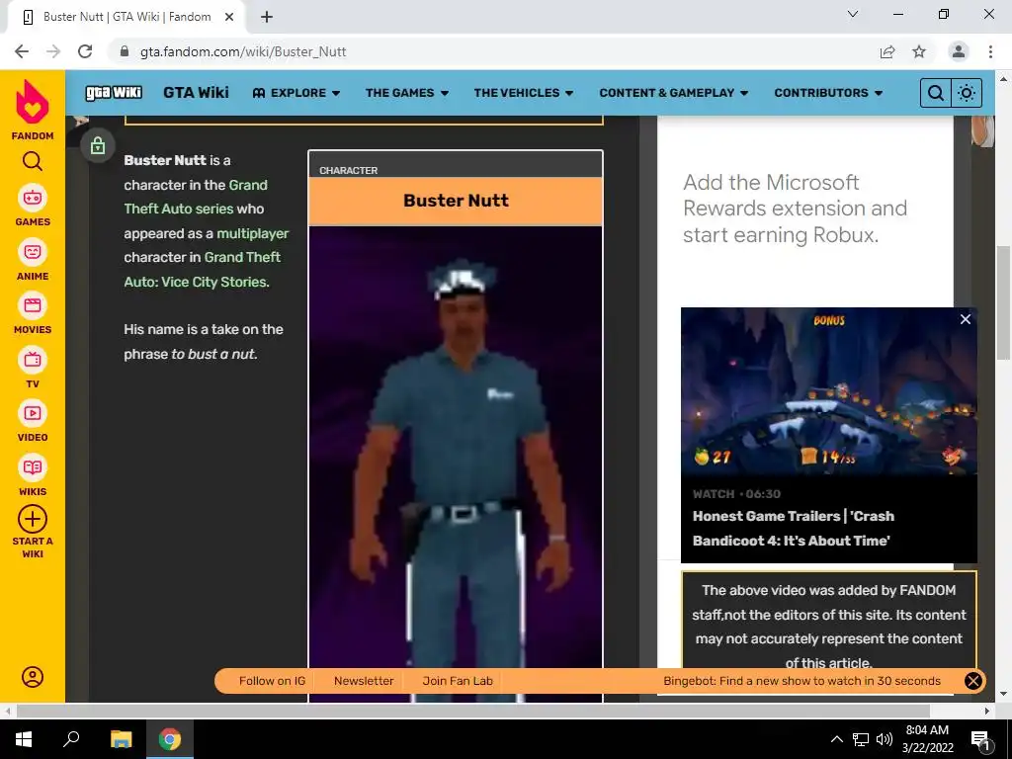Image resolution: width=1012 pixels, height=759 pixels.
Task: Dismiss the orange bottom notification bar
Action: [x=973, y=681]
